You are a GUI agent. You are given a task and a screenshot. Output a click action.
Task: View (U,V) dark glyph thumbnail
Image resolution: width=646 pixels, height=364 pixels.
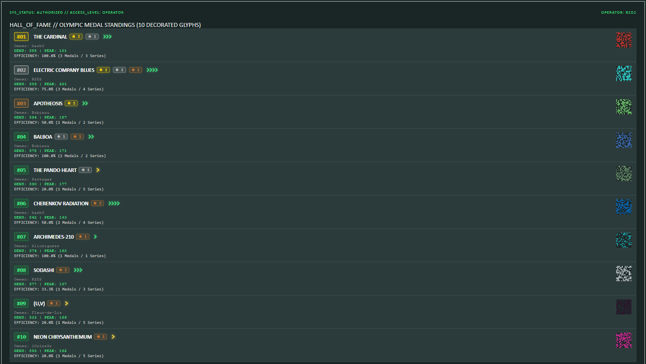point(623,307)
